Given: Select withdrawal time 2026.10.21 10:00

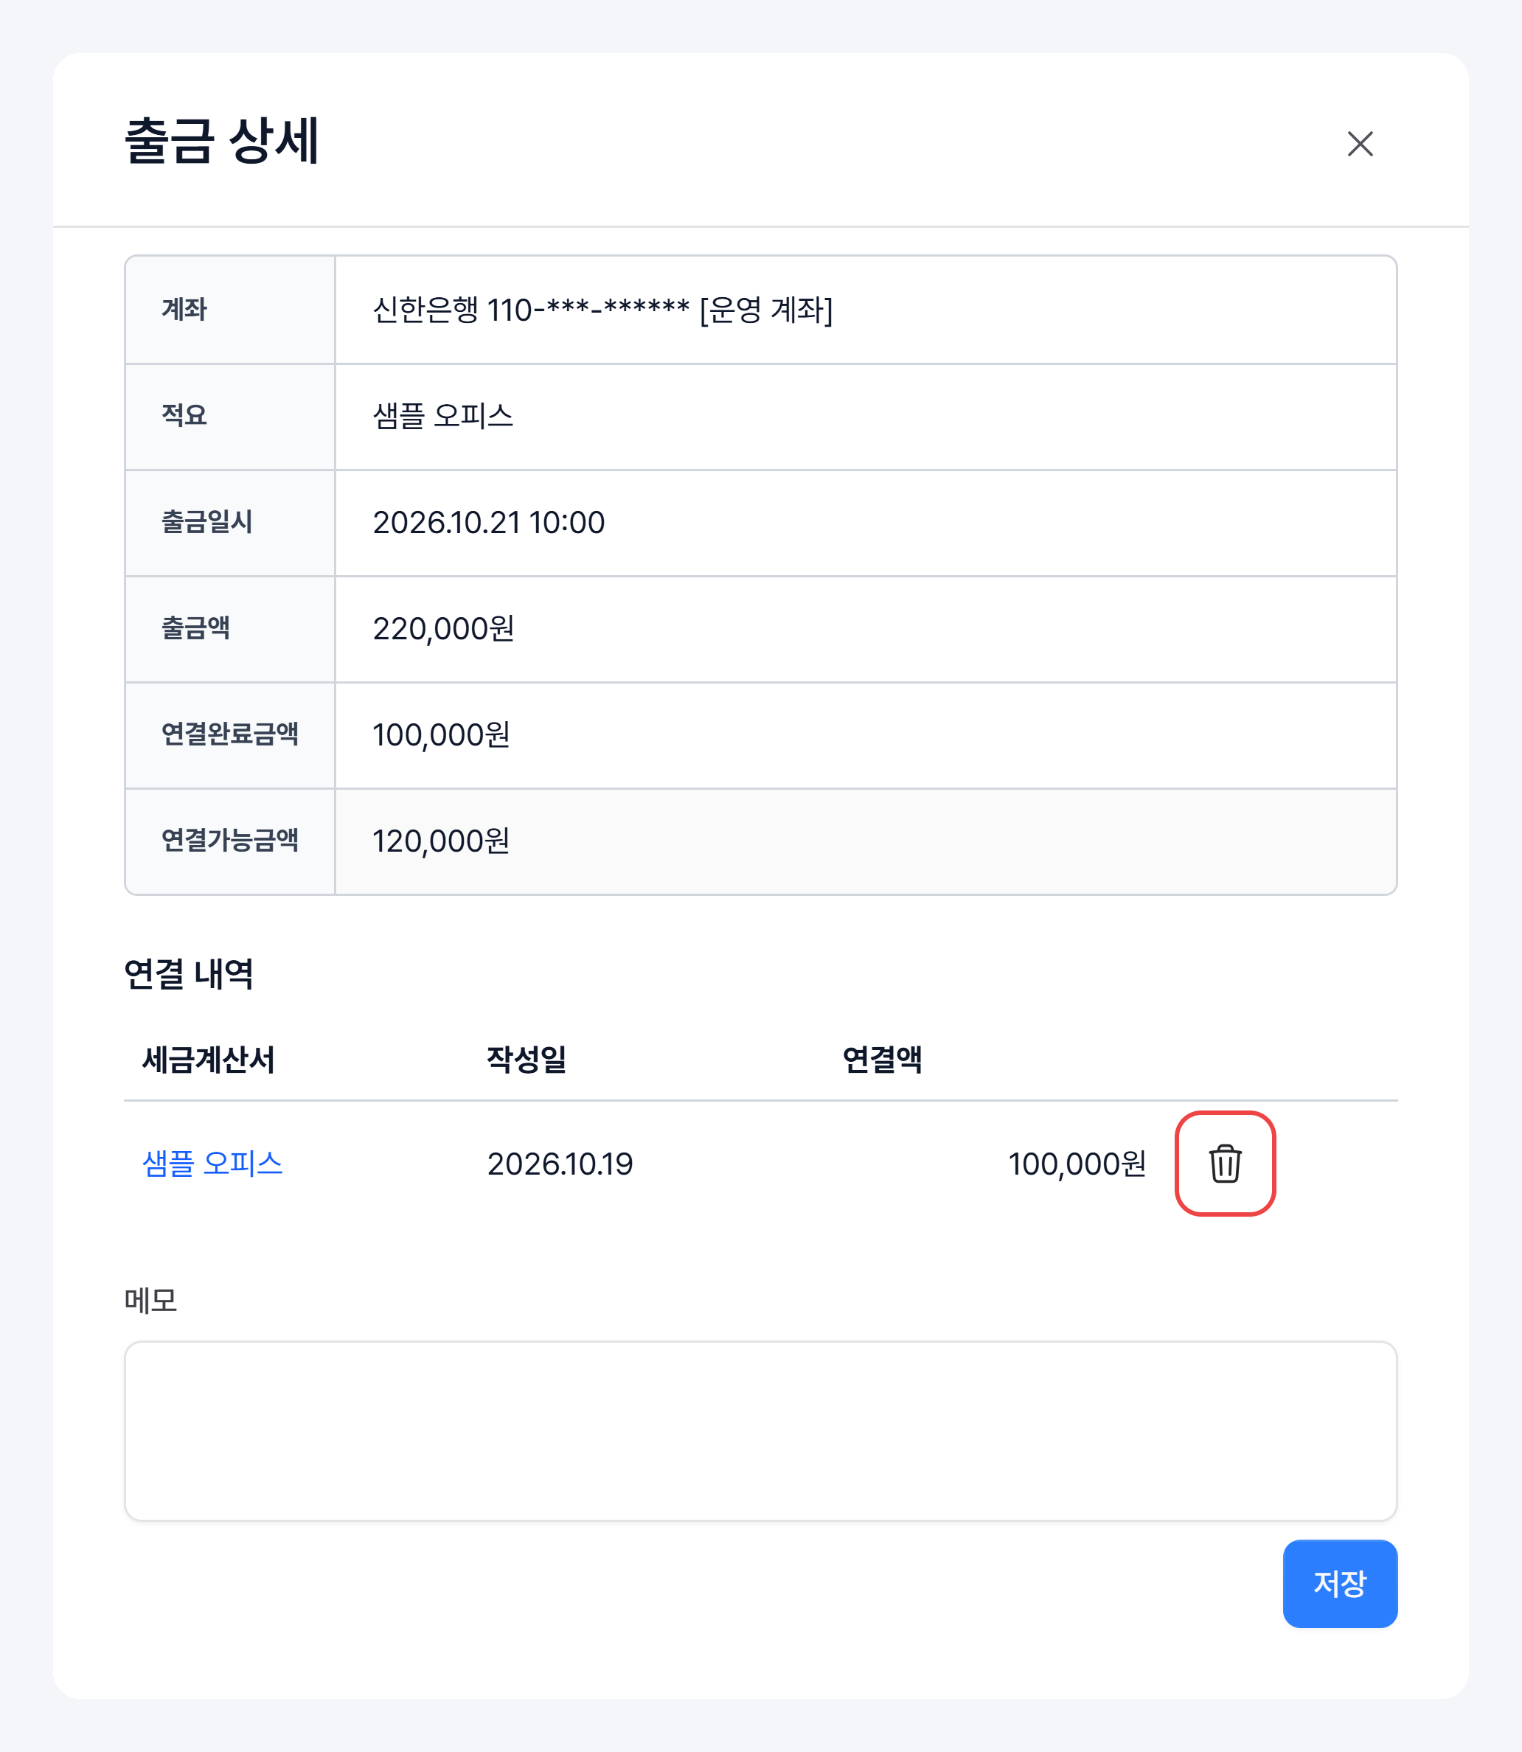Looking at the screenshot, I should (488, 522).
